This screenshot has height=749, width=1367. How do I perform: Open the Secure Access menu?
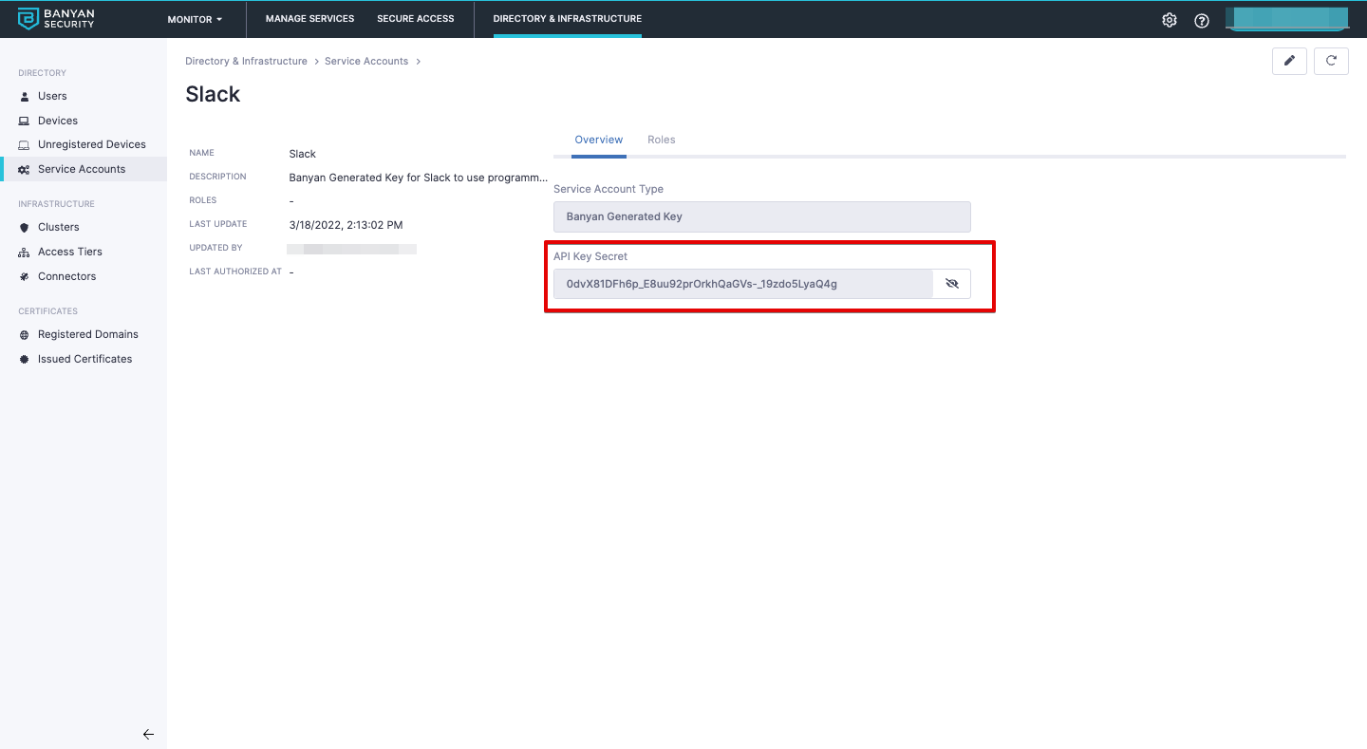416,19
